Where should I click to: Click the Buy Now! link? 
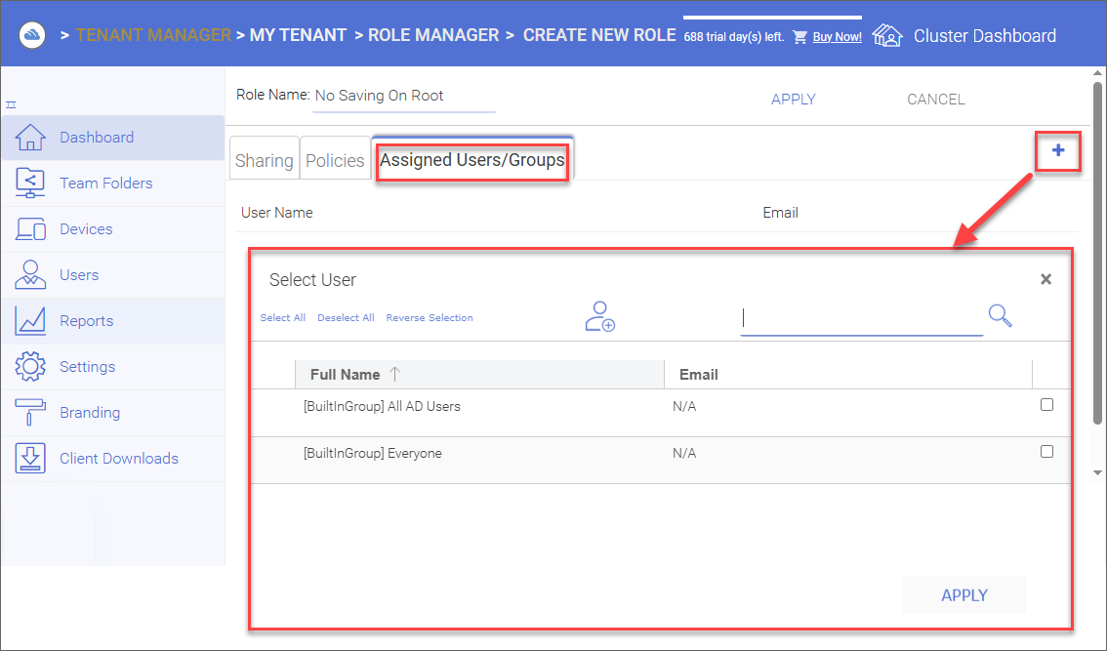pos(837,37)
